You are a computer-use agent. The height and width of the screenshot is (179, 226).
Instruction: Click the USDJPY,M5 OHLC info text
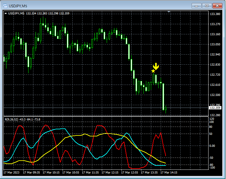point(39,13)
